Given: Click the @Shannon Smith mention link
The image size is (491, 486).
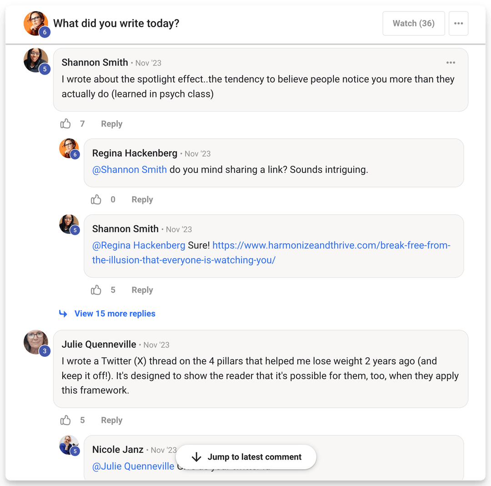Looking at the screenshot, I should tap(130, 170).
